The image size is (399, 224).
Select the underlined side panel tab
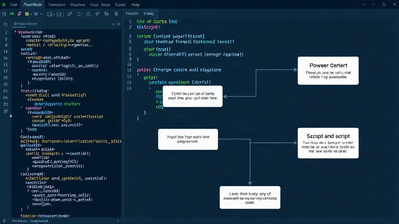[25, 24]
